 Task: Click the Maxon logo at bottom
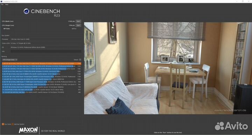coord(28,130)
